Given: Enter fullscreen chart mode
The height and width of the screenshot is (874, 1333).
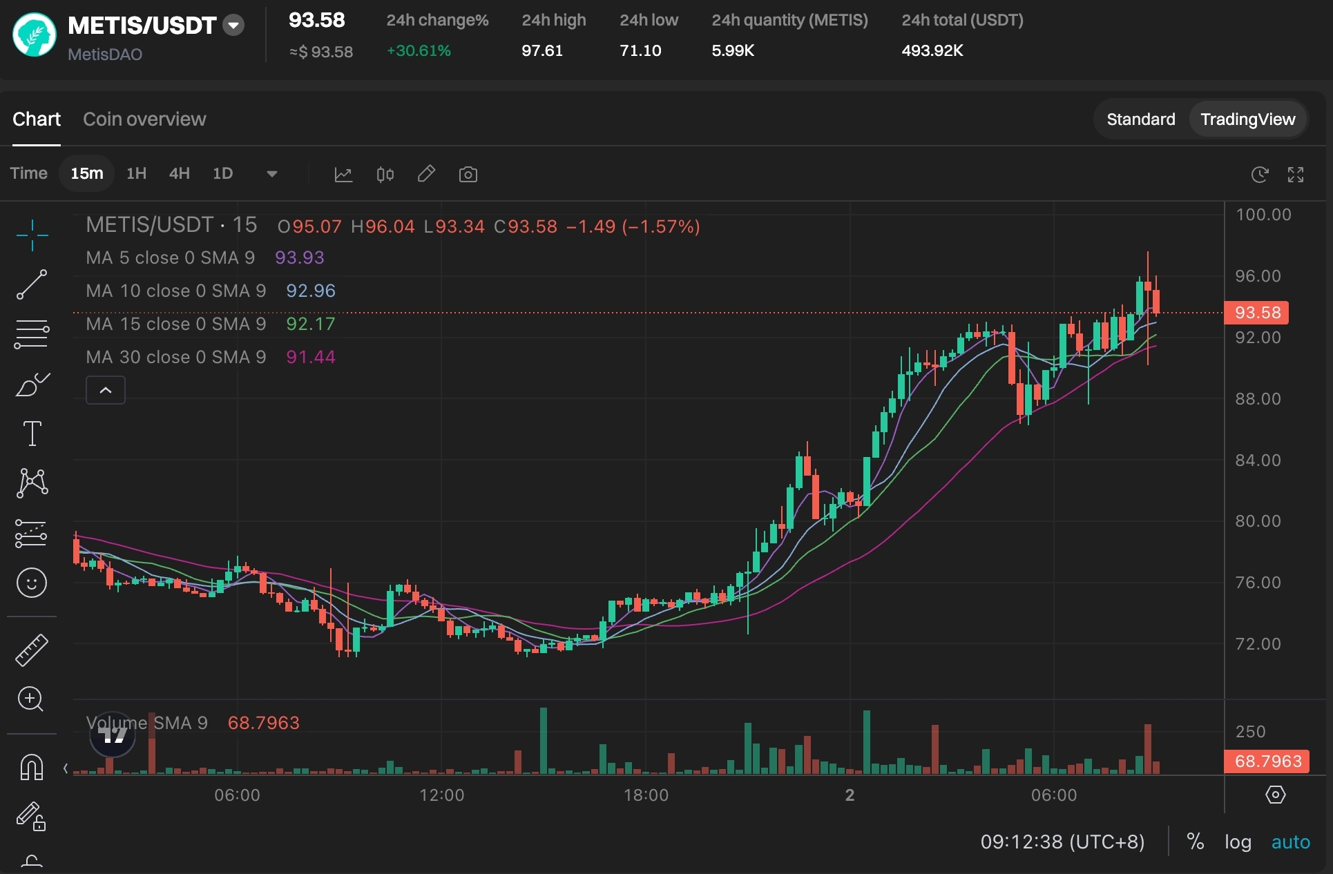Looking at the screenshot, I should 1296,175.
